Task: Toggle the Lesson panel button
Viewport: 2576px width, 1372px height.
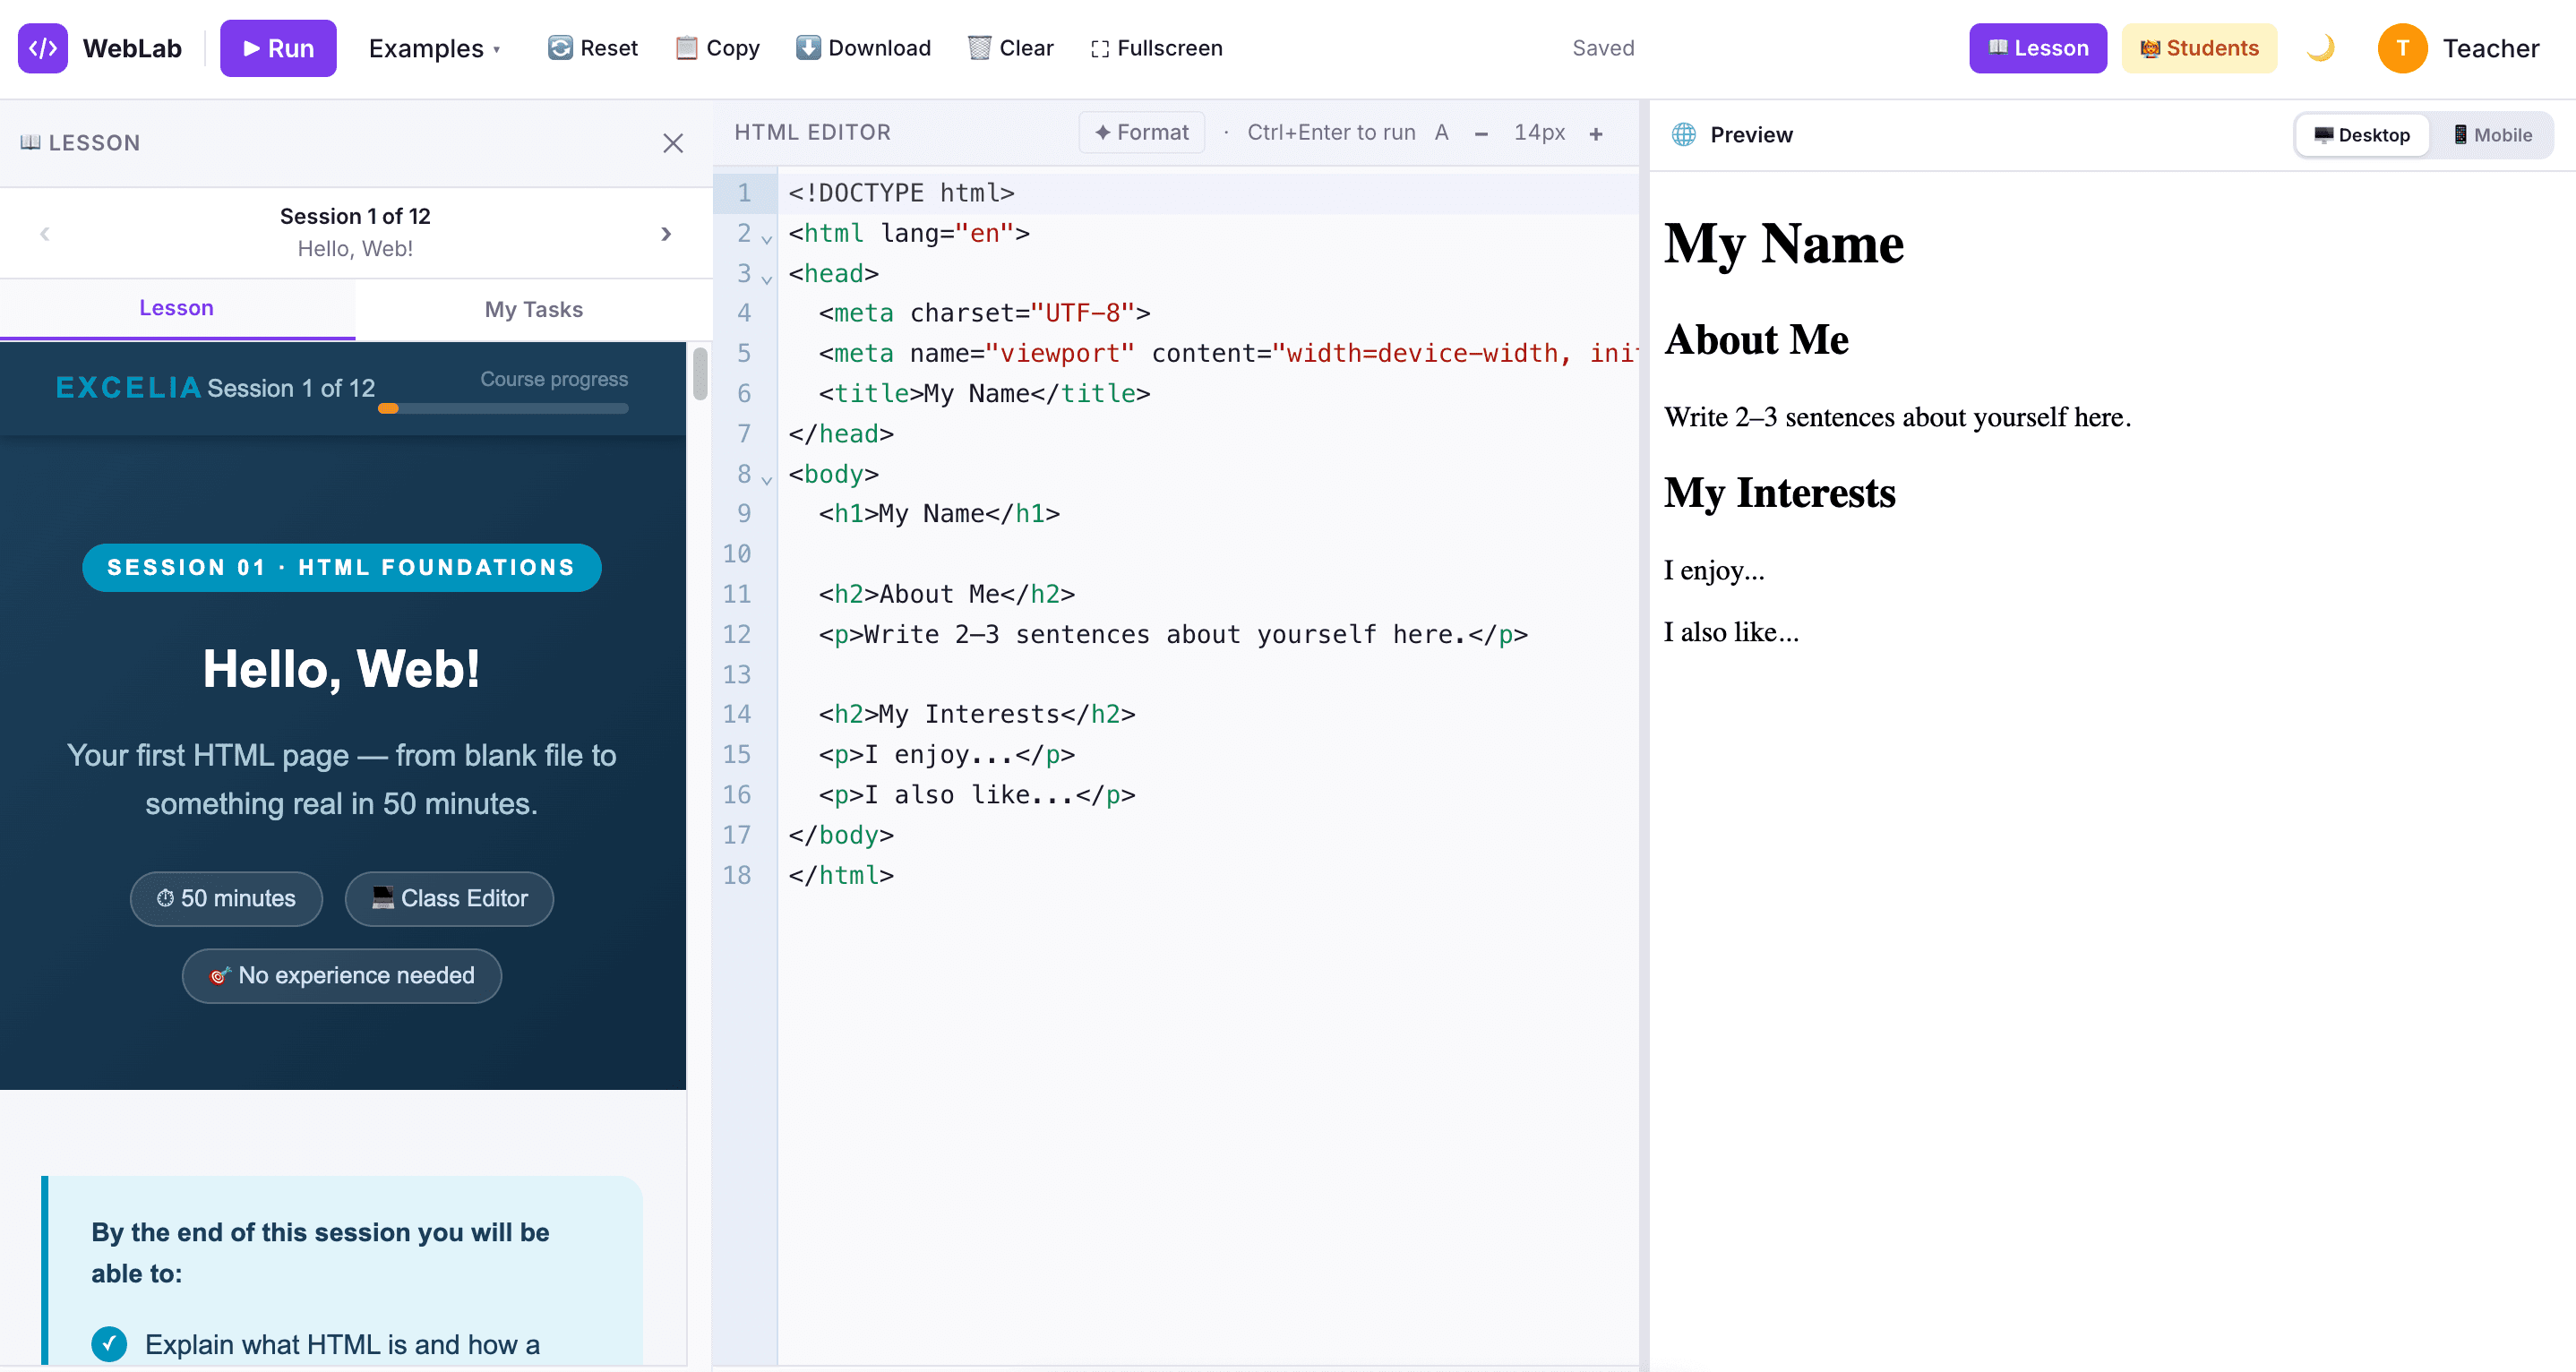Action: coord(2038,48)
